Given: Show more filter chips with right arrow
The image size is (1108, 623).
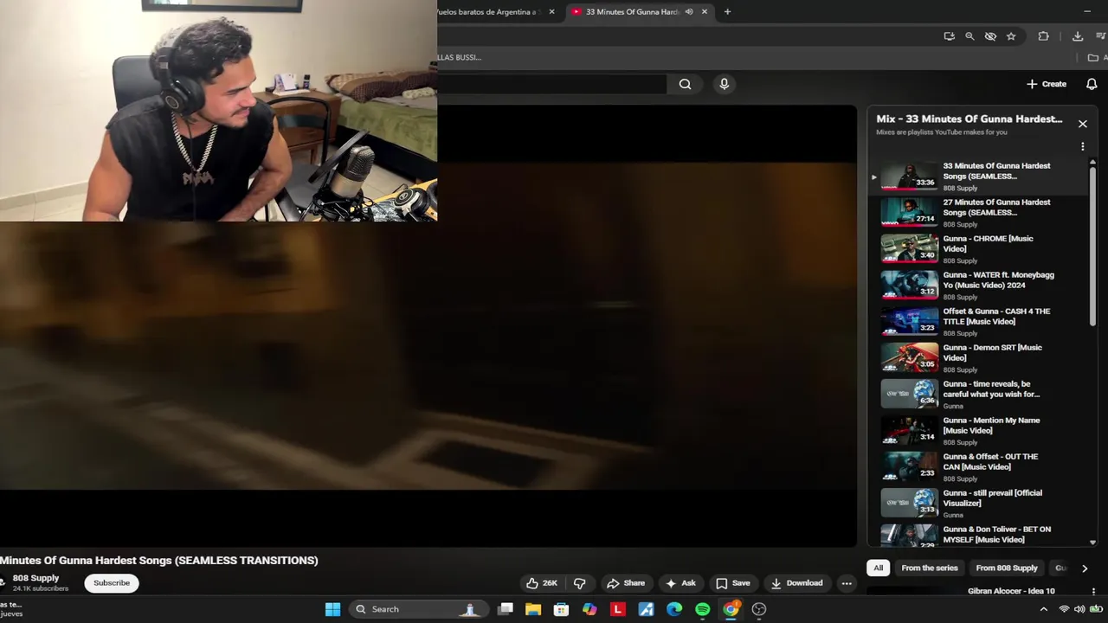Looking at the screenshot, I should pyautogui.click(x=1085, y=568).
